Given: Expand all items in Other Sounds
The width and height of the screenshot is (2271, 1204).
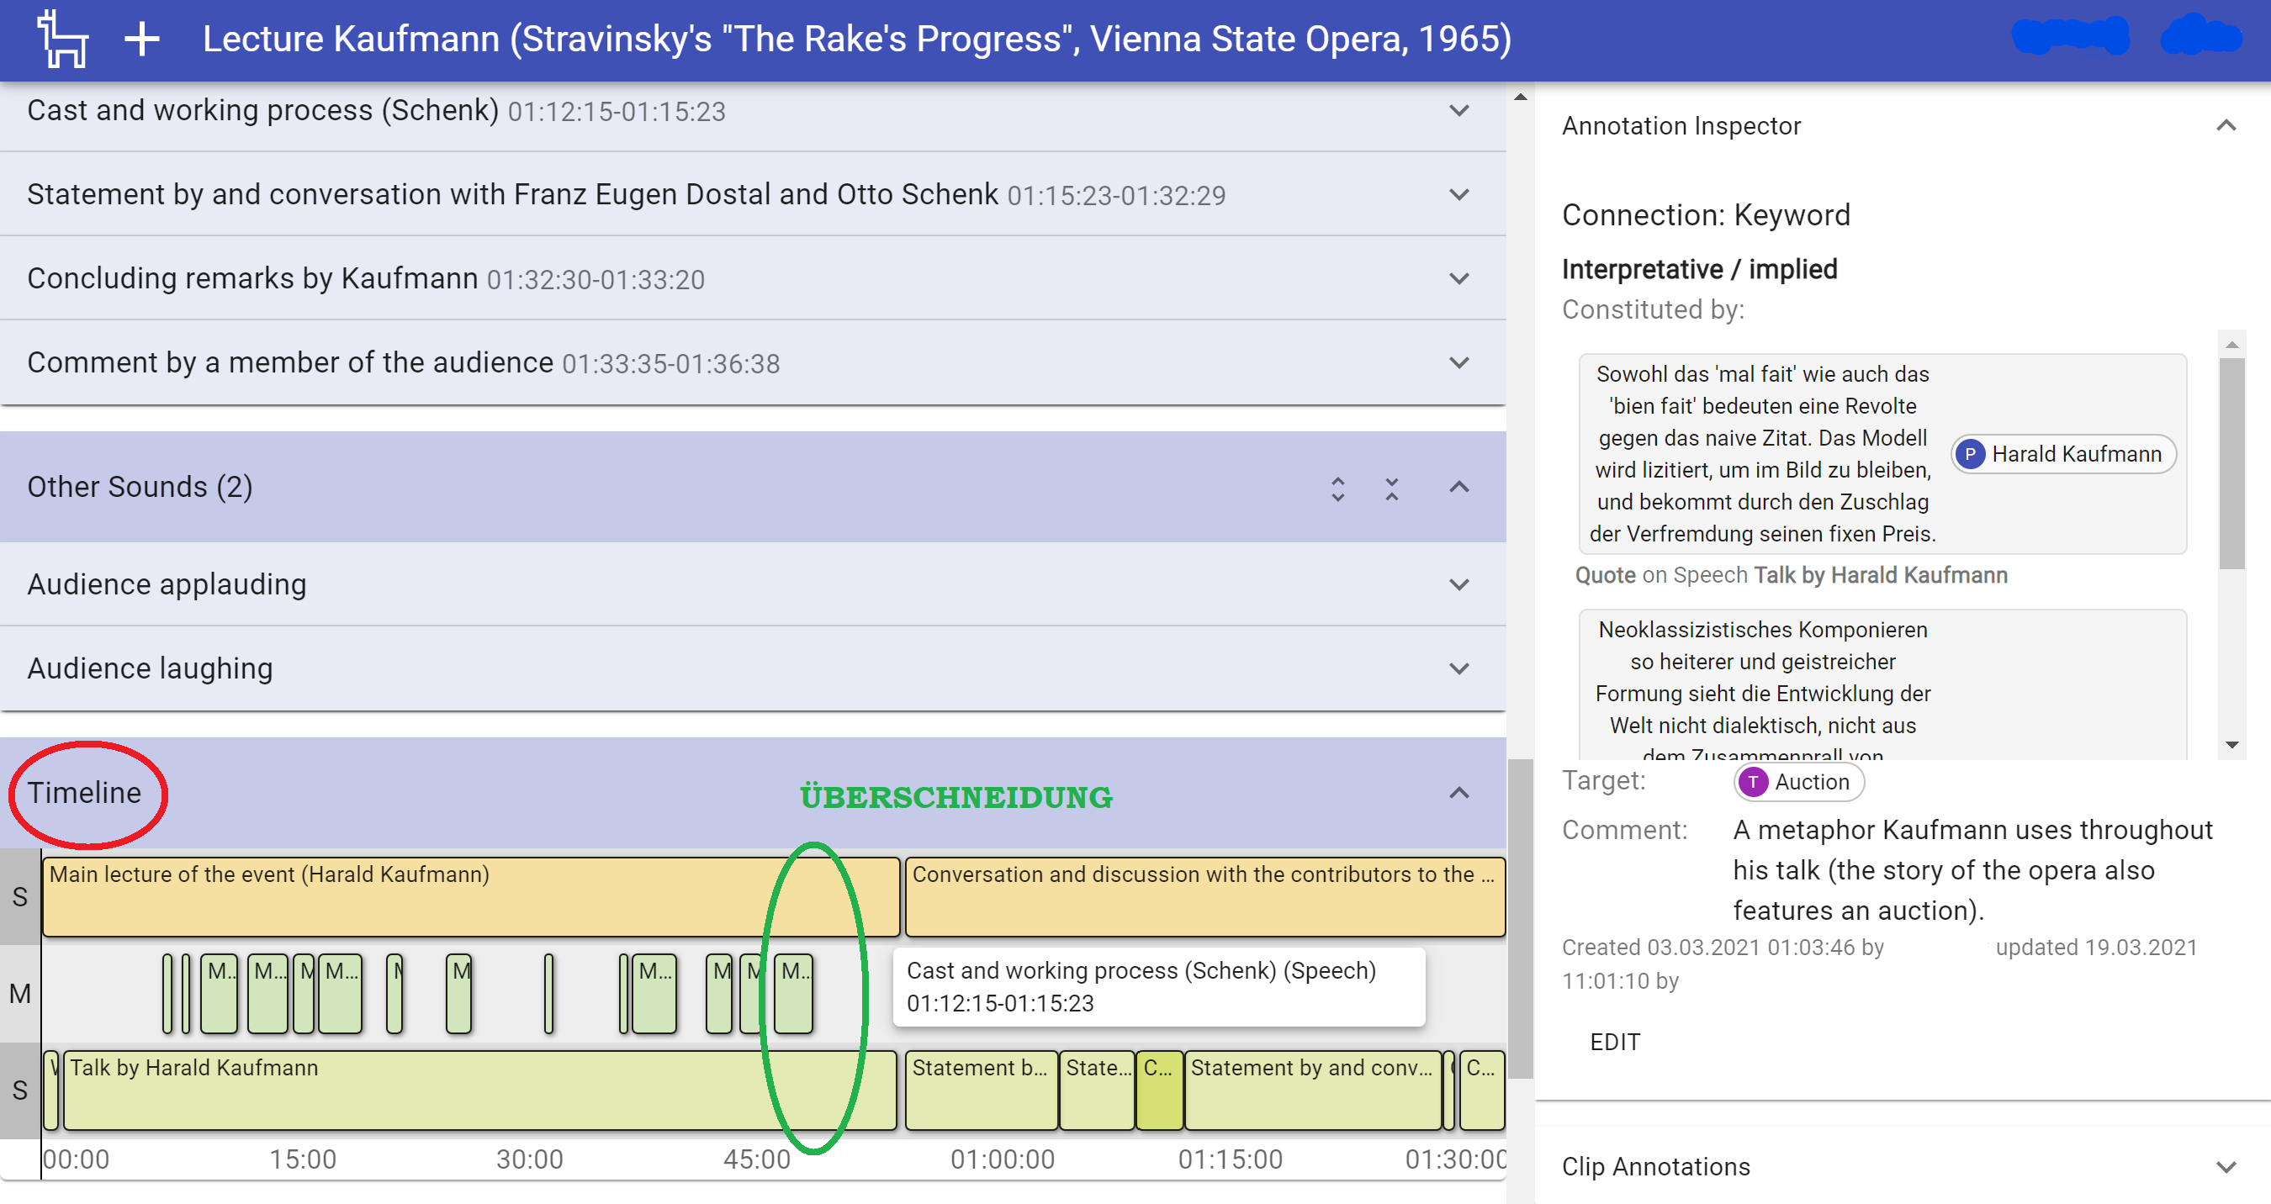Looking at the screenshot, I should [x=1337, y=488].
